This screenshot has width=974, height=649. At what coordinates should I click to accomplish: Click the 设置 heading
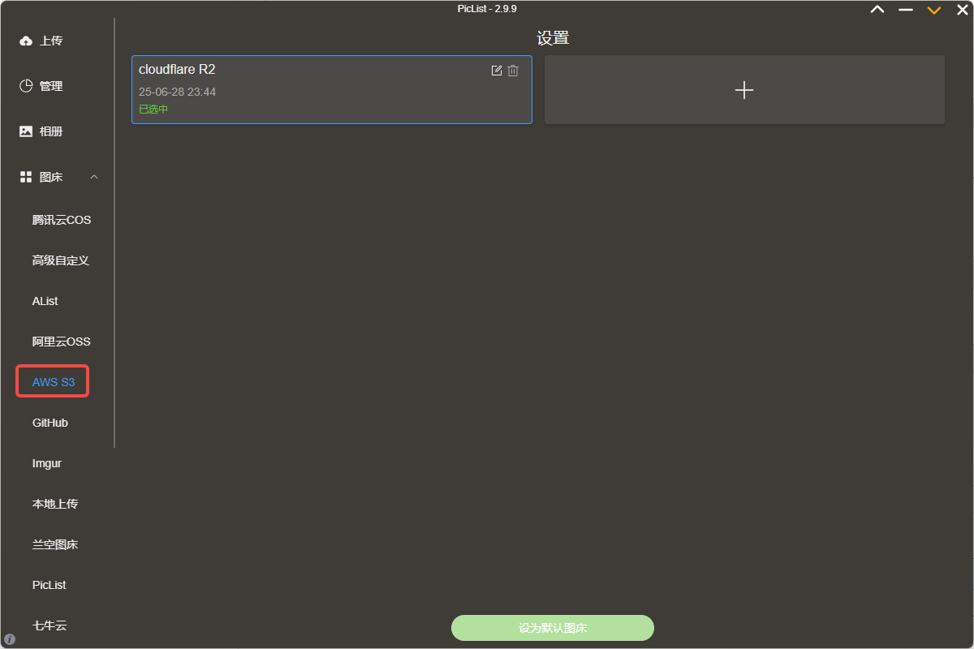click(553, 38)
